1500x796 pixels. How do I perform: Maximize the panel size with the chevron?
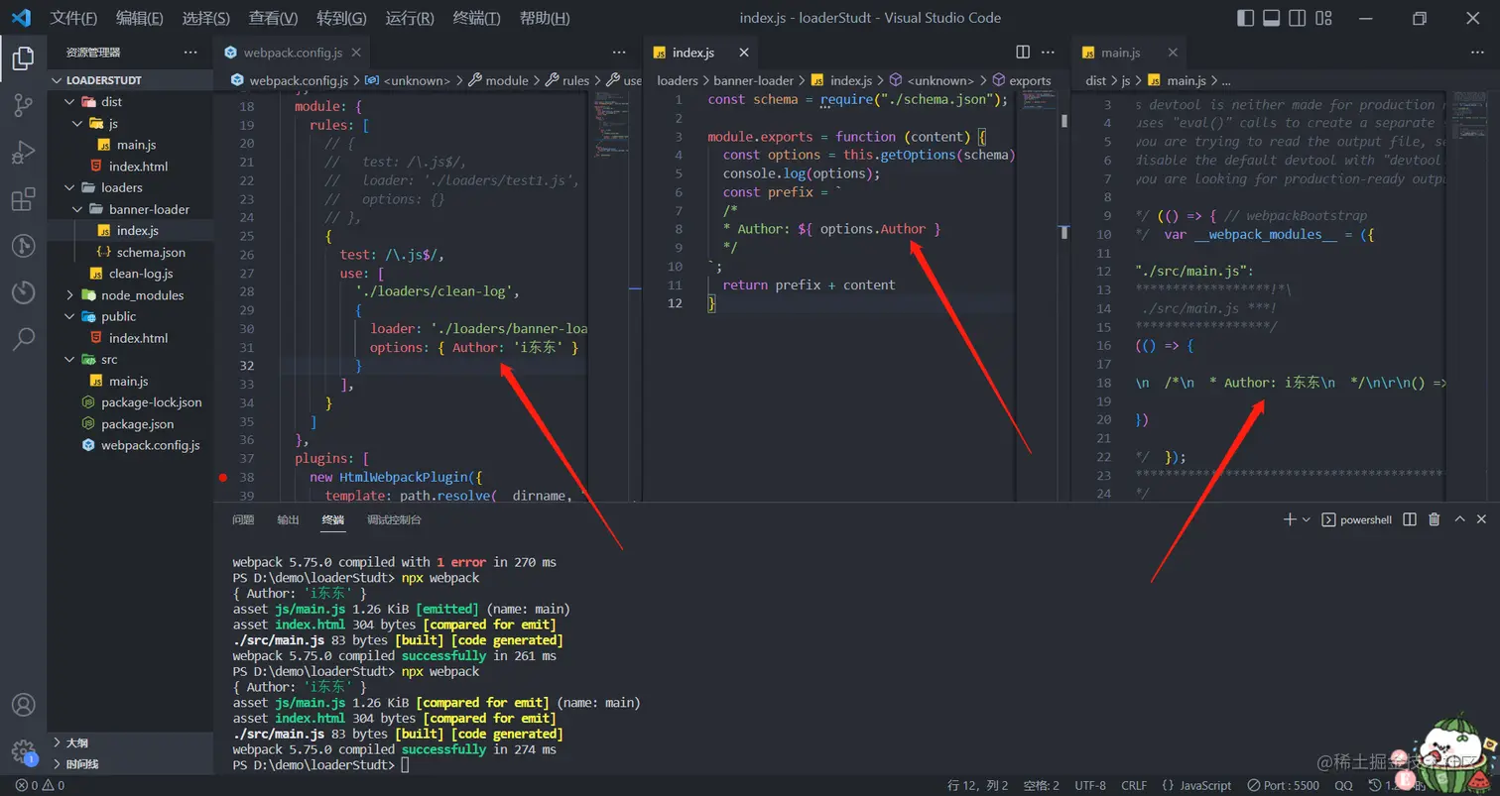click(1458, 519)
